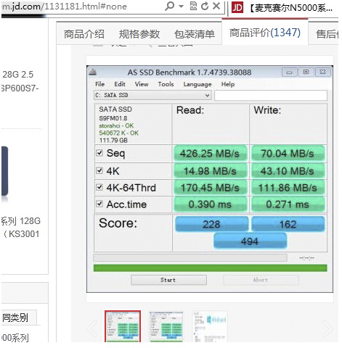Toggle the 4K test checkbox
The width and height of the screenshot is (342, 348).
[99, 170]
